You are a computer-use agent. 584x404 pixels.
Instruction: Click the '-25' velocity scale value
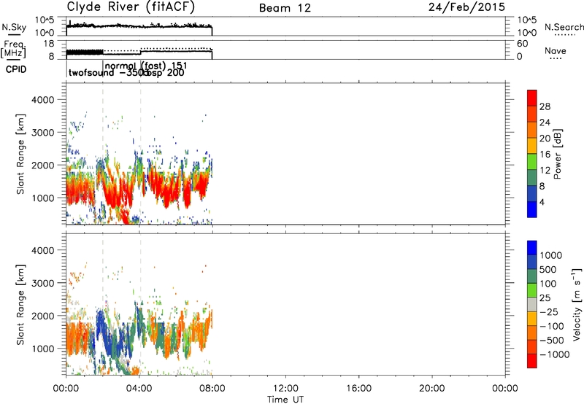(549, 311)
